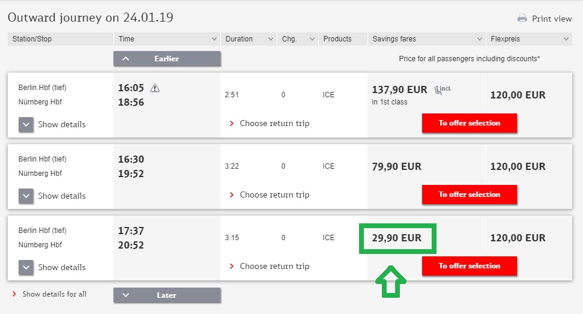Image resolution: width=583 pixels, height=314 pixels.
Task: Click the printer icon beside Print view
Action: (522, 18)
